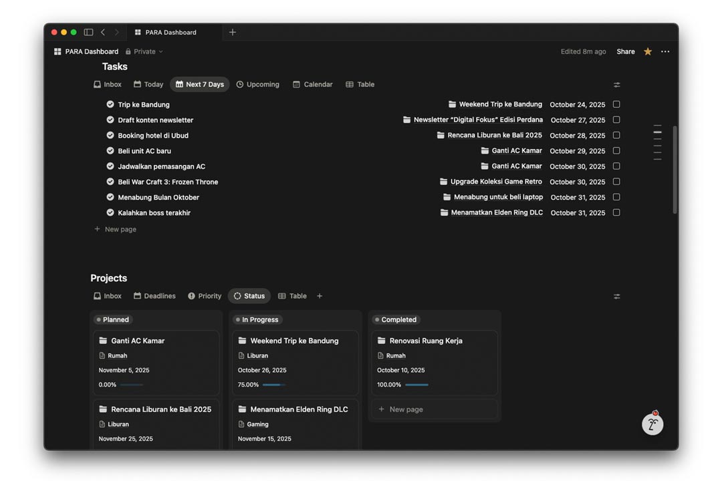Viewport: 722px width, 481px height.
Task: Open Tasks view settings filter icon
Action: click(x=616, y=85)
